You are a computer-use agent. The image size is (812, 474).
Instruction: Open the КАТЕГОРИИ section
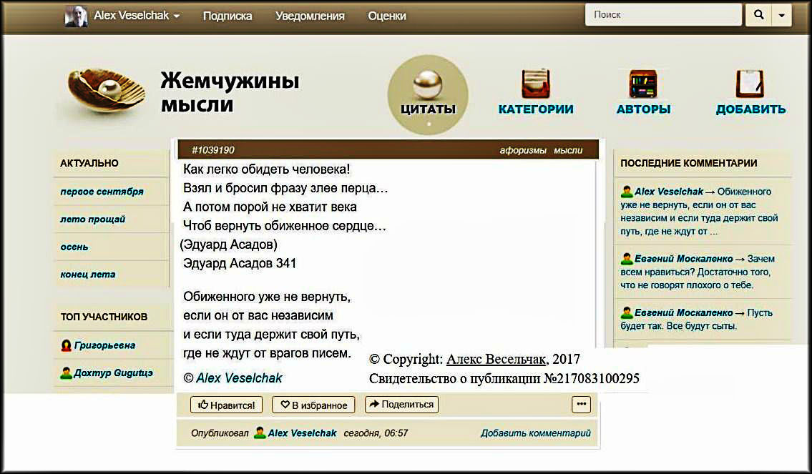tap(535, 109)
